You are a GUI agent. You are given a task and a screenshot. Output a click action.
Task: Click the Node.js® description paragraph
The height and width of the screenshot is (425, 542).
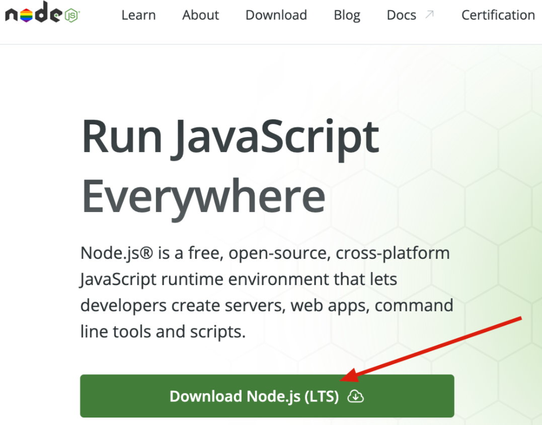[267, 292]
